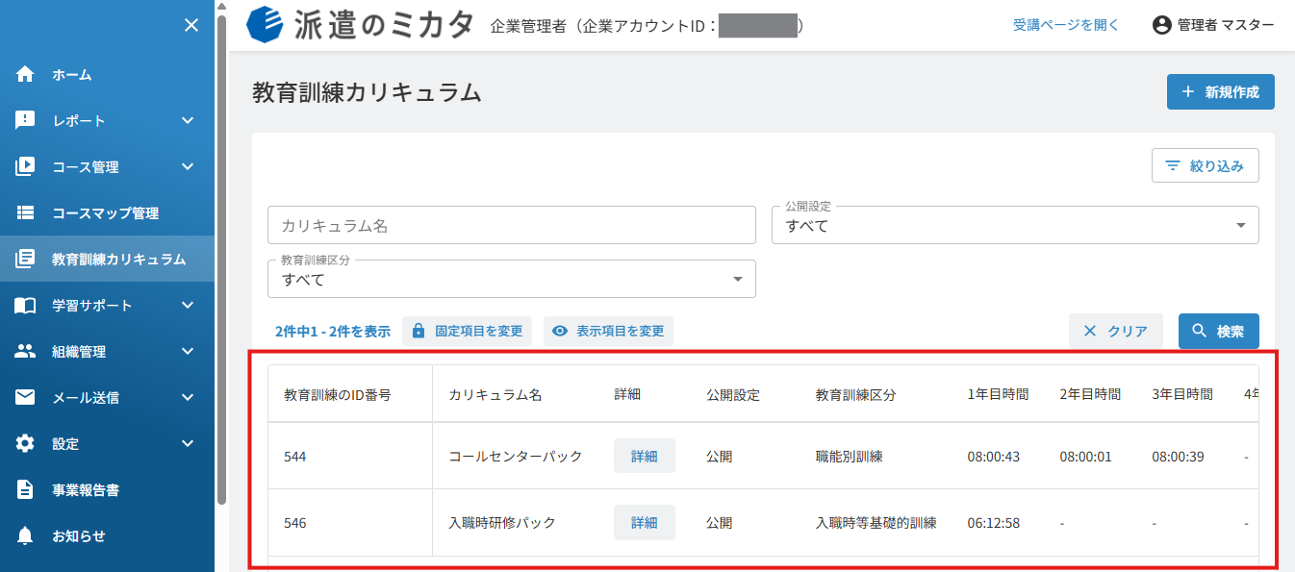Click the クリア button

click(1116, 331)
